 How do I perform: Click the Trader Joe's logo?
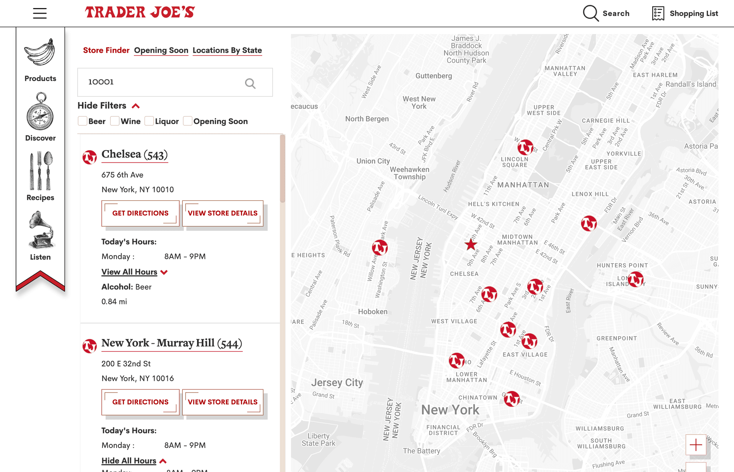140,12
